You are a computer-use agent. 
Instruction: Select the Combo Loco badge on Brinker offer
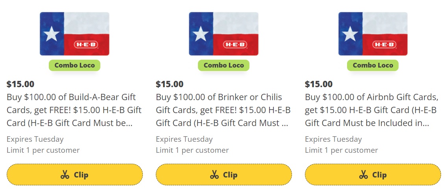click(223, 66)
